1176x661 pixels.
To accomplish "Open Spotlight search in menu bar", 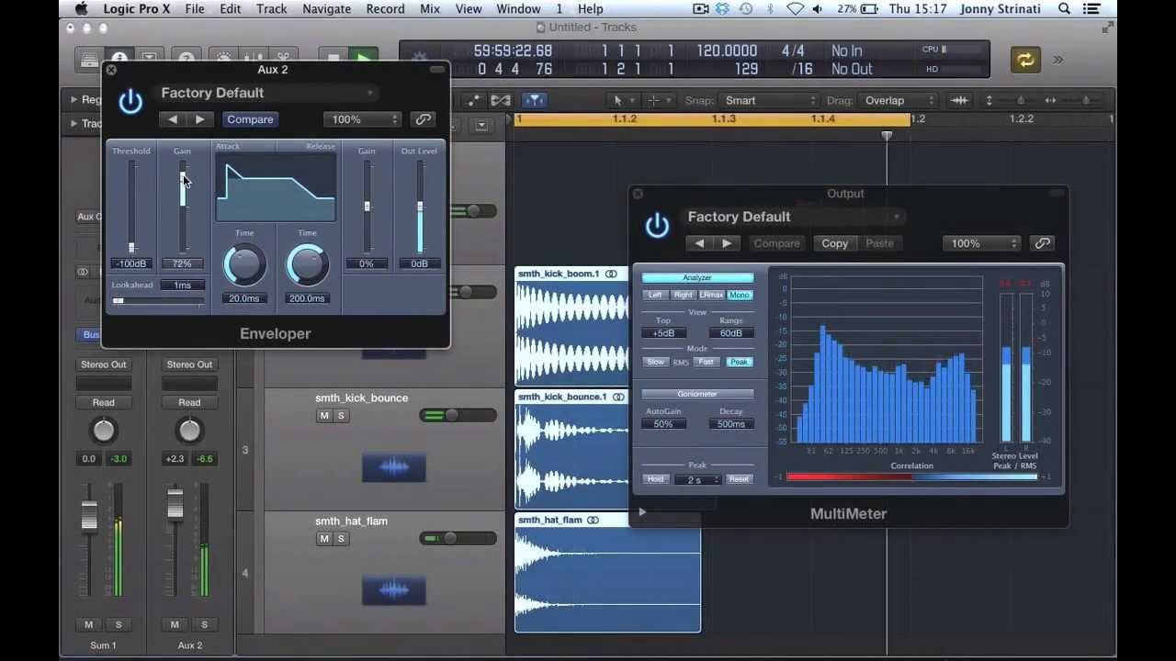I will (x=1064, y=9).
